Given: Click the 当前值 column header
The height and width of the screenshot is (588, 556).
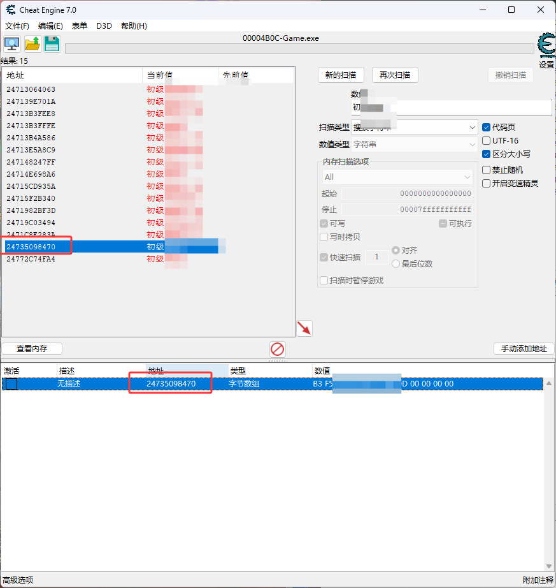Looking at the screenshot, I should coord(180,75).
